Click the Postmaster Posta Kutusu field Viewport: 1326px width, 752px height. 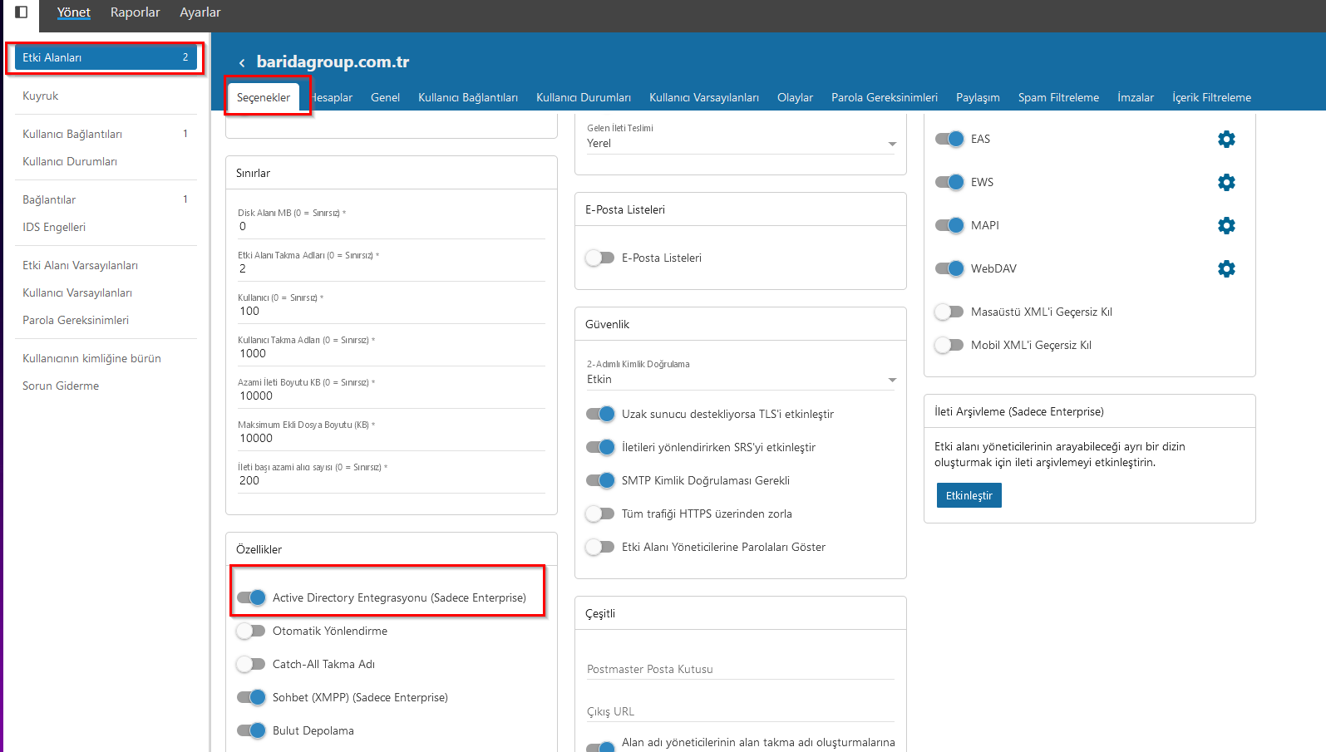[x=740, y=669]
